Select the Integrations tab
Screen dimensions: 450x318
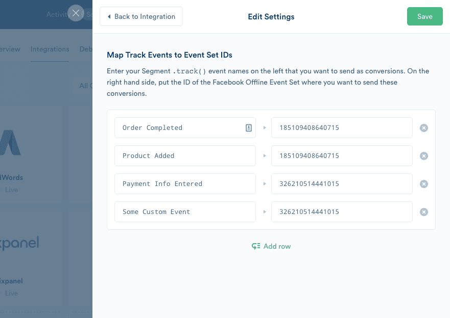[x=50, y=49]
